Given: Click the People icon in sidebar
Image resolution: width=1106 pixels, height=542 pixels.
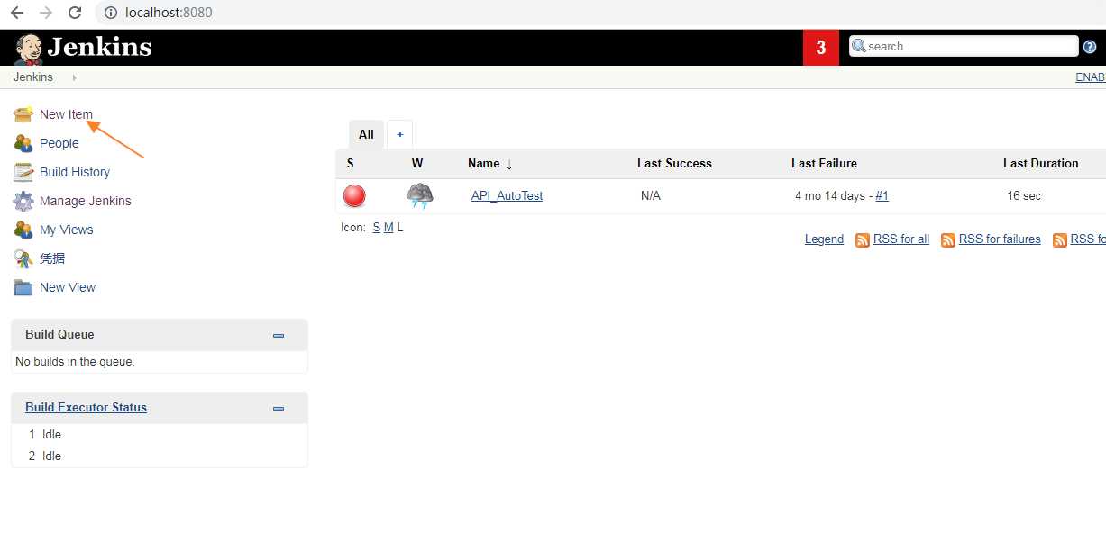Looking at the screenshot, I should point(23,143).
